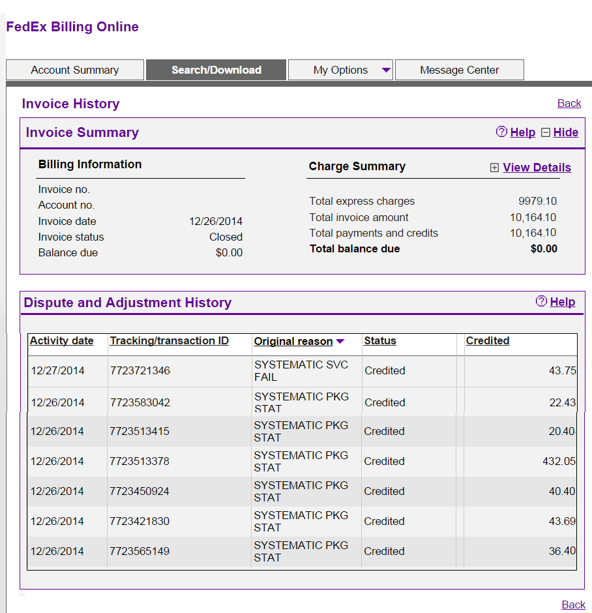Click the Billing Information Balance due $0.00
The width and height of the screenshot is (592, 613).
[229, 252]
